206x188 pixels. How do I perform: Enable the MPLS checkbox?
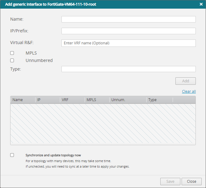(12, 53)
